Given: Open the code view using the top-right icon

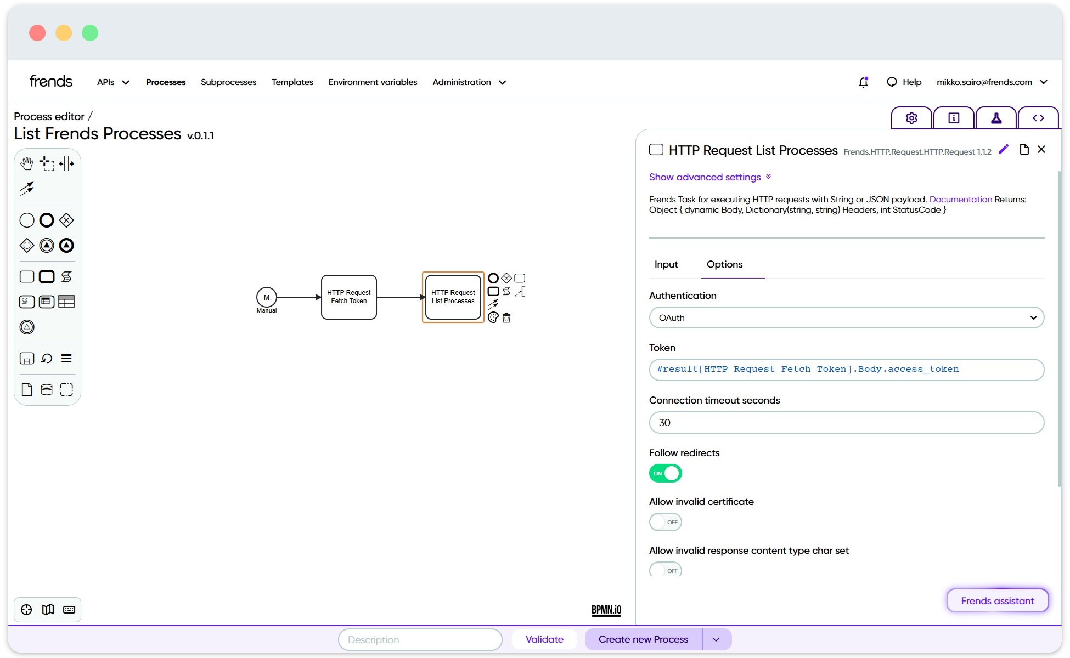Looking at the screenshot, I should 1039,117.
